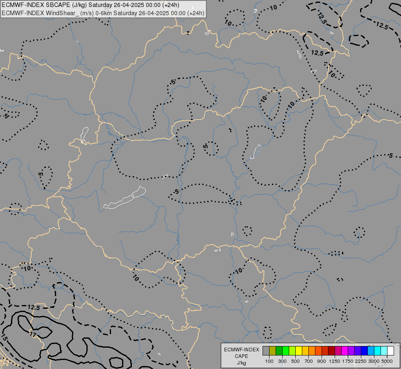Screen dimensions: 401x369
Task: Click the dark red legend swatch
Action: coord(331,351)
